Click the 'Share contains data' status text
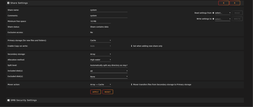Screen dimensions: 253x107 pos(99,27)
